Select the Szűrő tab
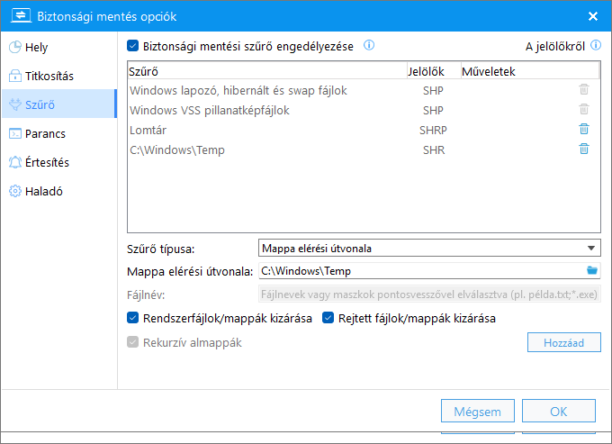The width and height of the screenshot is (612, 444). click(59, 104)
